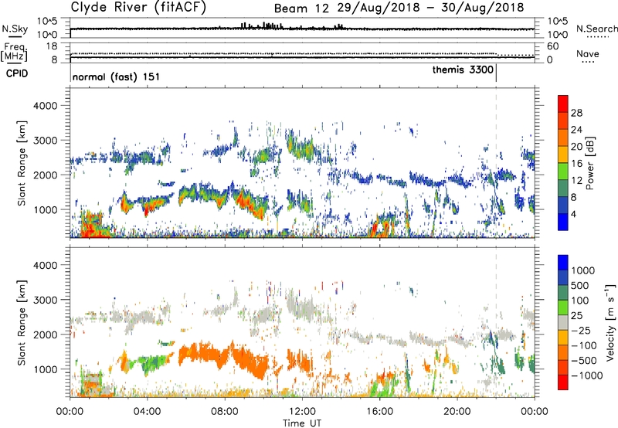
Task: Click the large orange velocity patch near 08:00
Action: click(x=223, y=358)
